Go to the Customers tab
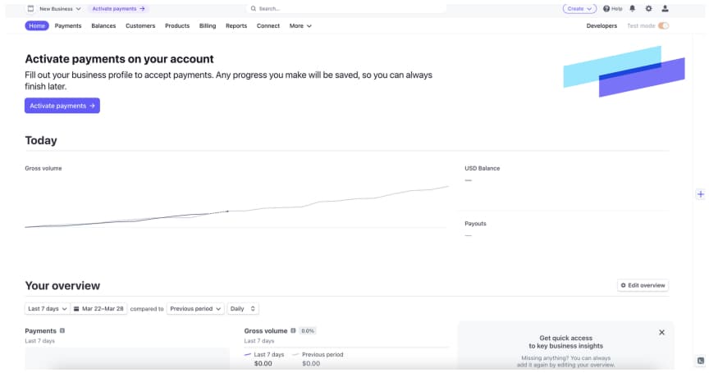 point(140,25)
